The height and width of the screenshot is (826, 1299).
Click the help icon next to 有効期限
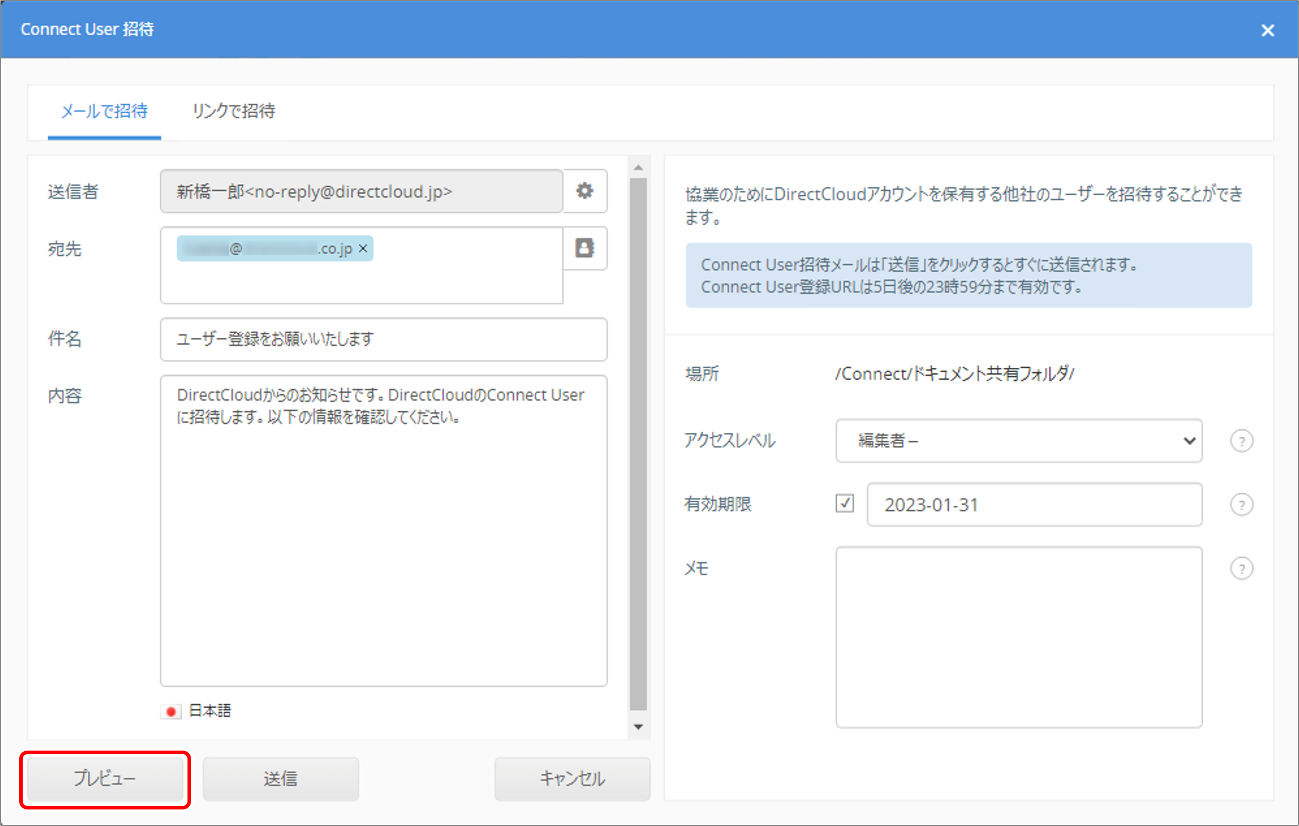point(1242,505)
